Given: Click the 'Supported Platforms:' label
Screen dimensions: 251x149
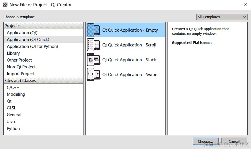Looking at the screenshot, I should click(192, 43).
